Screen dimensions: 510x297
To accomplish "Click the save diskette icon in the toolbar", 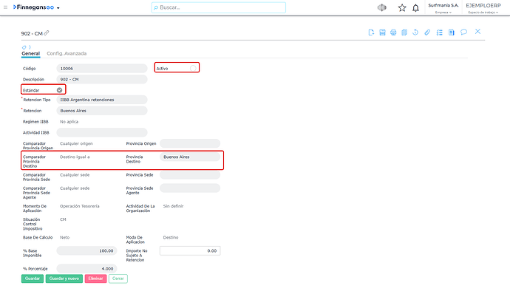I will (382, 33).
